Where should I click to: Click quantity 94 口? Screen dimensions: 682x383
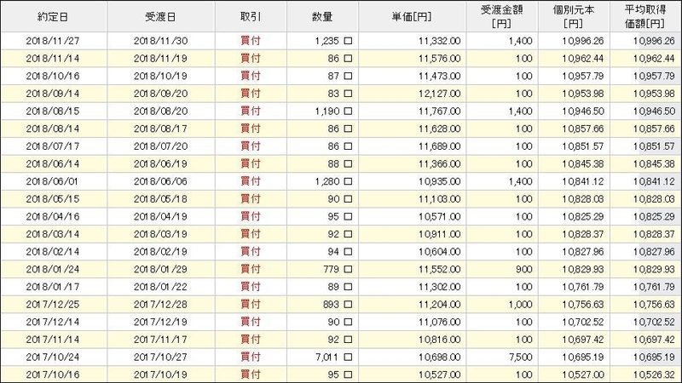click(339, 252)
